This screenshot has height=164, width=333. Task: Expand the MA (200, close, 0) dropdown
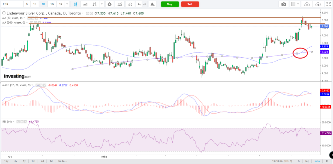(x=27, y=23)
